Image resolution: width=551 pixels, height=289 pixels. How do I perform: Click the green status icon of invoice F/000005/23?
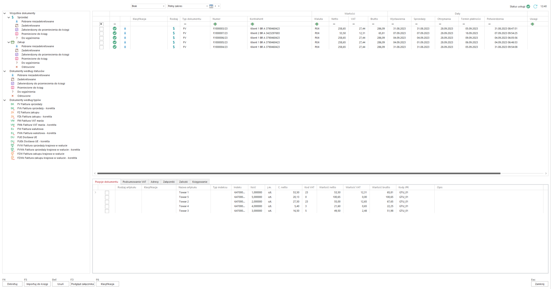click(115, 43)
